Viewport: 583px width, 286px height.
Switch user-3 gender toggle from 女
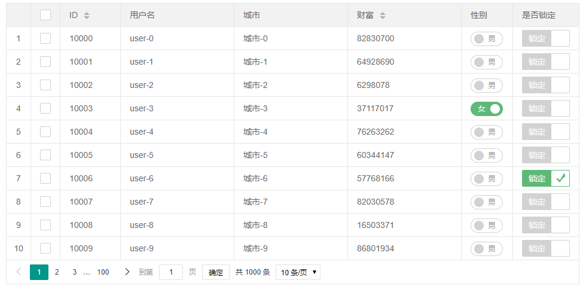486,109
